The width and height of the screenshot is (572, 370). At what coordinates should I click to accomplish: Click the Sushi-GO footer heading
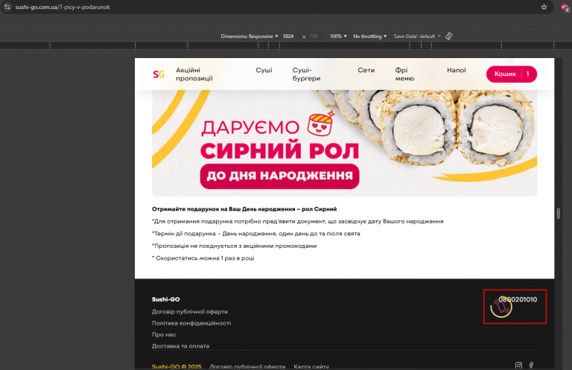pos(165,299)
